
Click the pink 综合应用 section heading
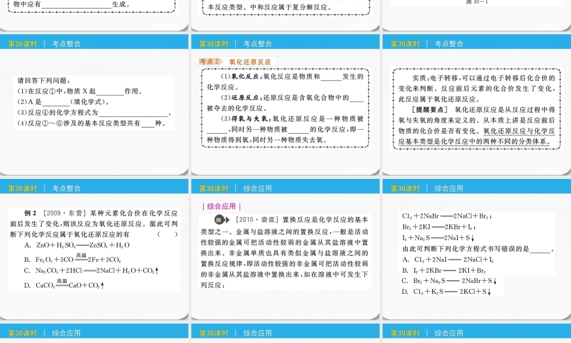click(x=222, y=206)
